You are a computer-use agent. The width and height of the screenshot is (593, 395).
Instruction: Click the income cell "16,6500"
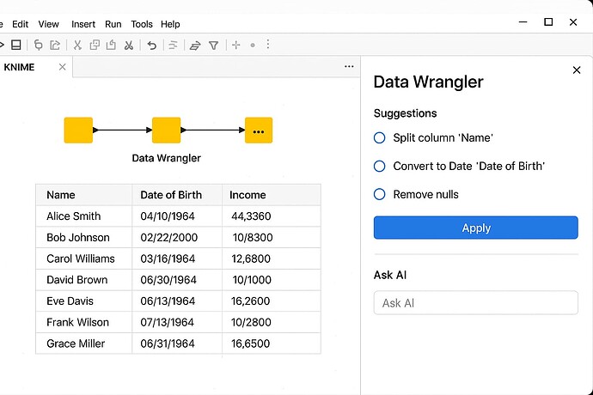point(272,343)
